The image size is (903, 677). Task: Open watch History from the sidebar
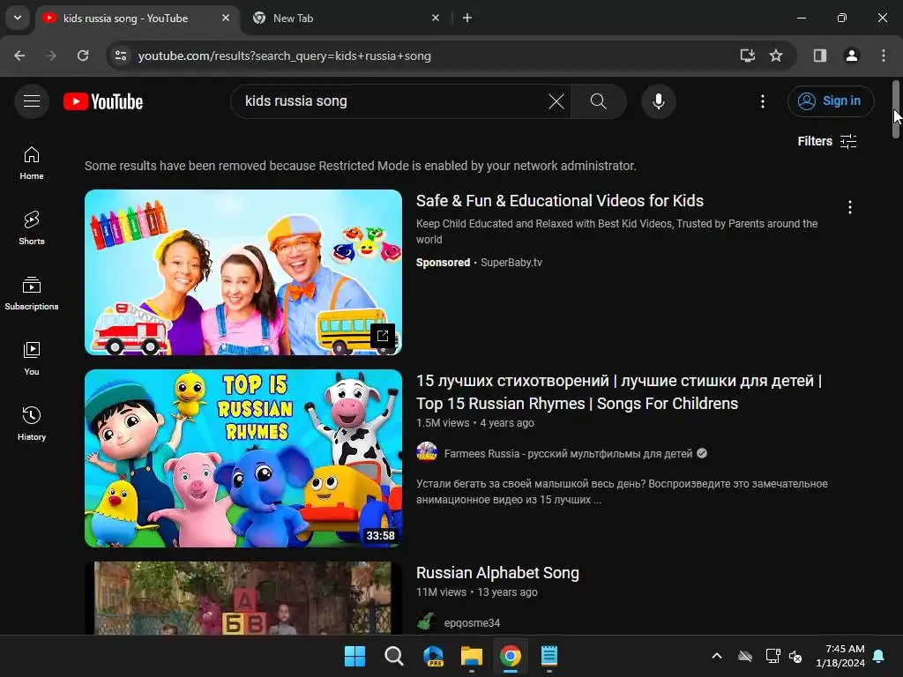pyautogui.click(x=32, y=424)
